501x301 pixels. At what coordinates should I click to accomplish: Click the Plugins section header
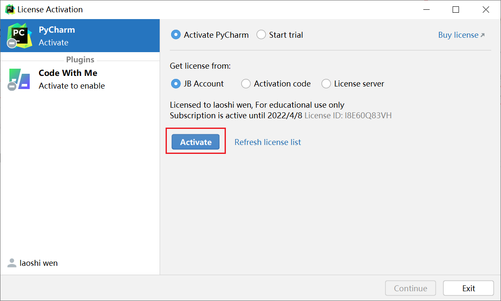point(80,60)
